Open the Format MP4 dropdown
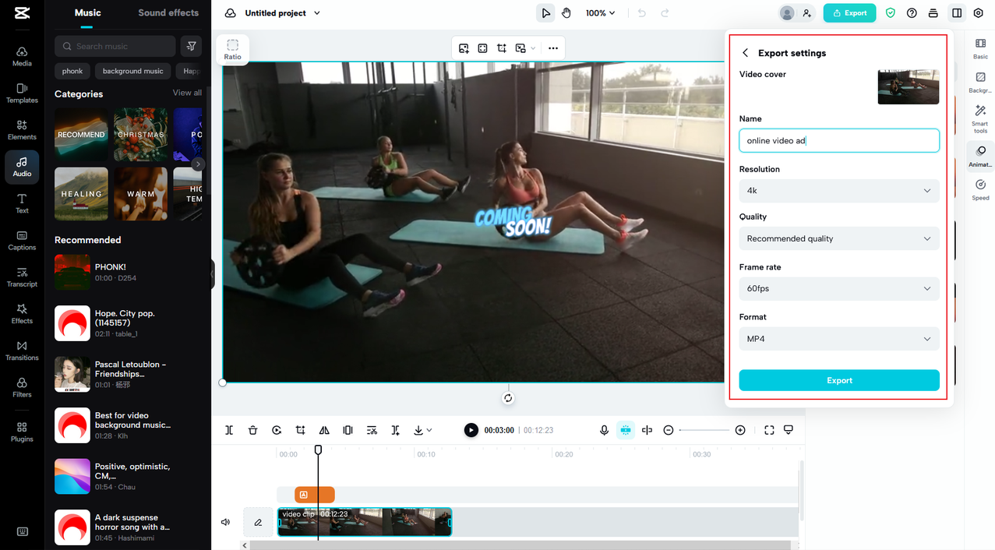This screenshot has width=995, height=550. 839,339
